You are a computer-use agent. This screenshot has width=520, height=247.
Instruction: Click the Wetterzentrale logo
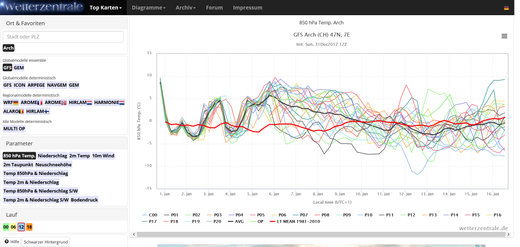coord(43,8)
